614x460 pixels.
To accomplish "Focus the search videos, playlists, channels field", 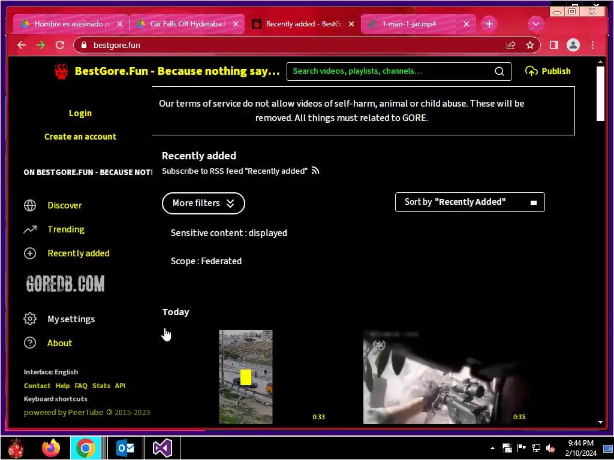I will click(392, 71).
